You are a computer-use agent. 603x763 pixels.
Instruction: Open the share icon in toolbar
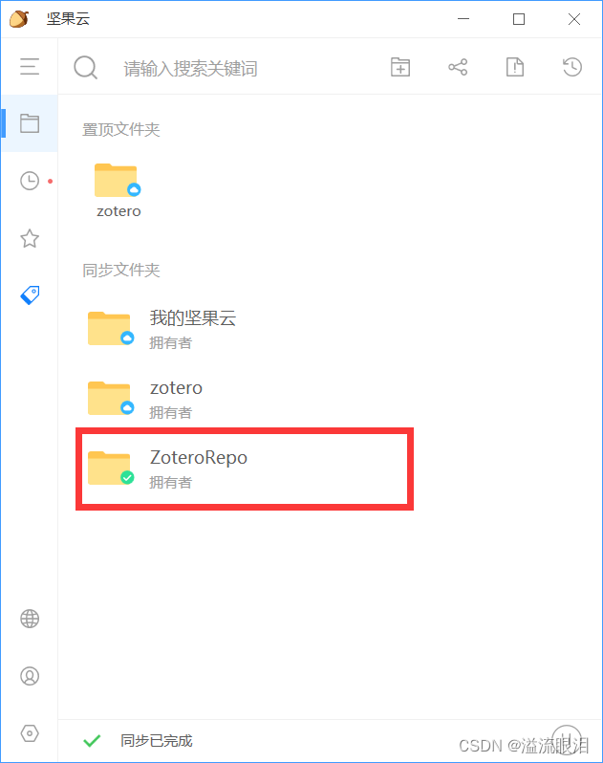click(x=458, y=67)
